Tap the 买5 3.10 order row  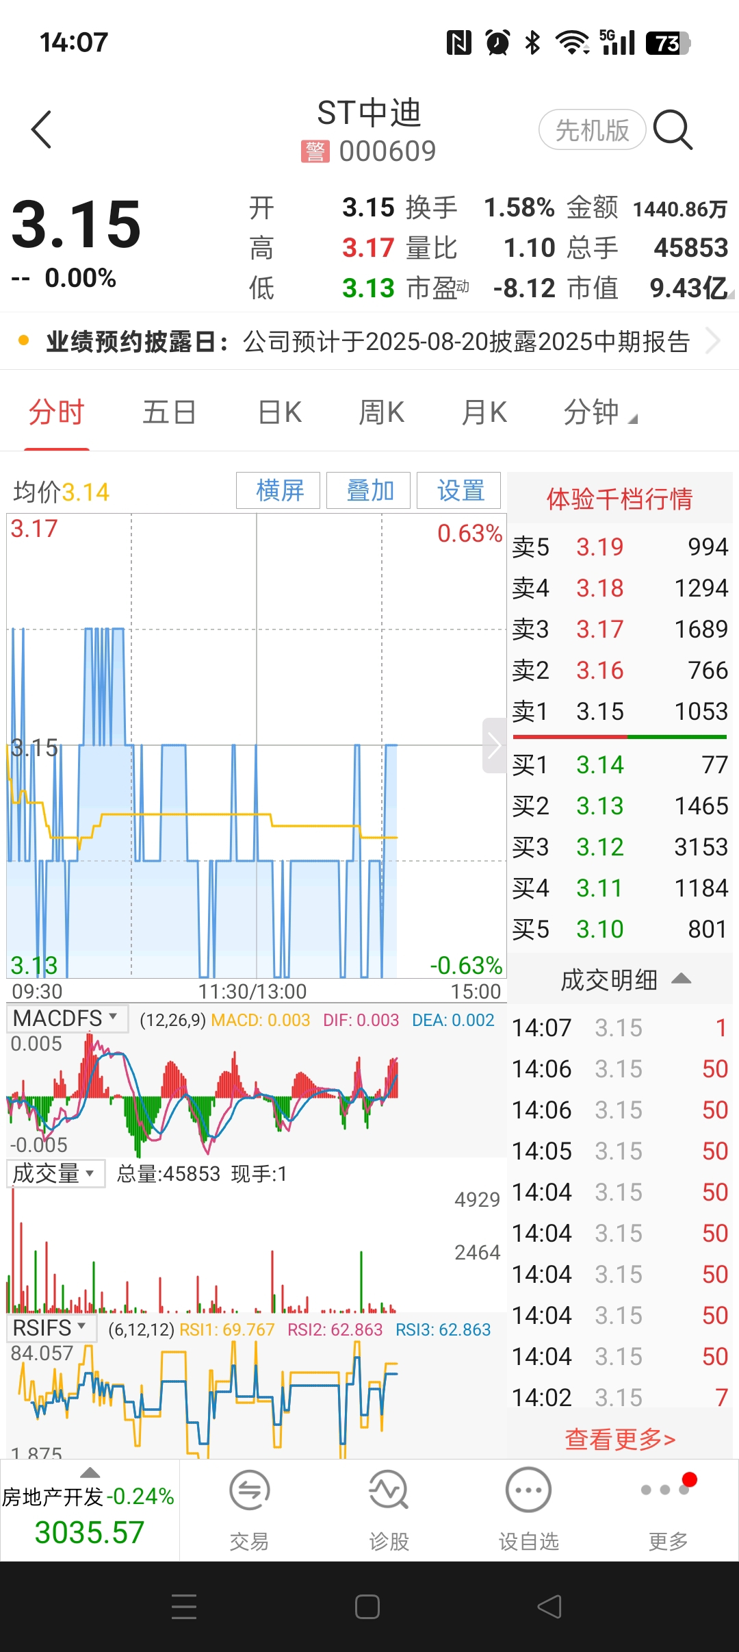pos(620,929)
